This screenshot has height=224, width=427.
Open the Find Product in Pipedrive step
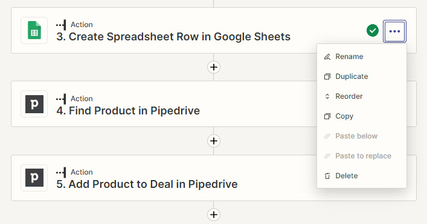128,111
